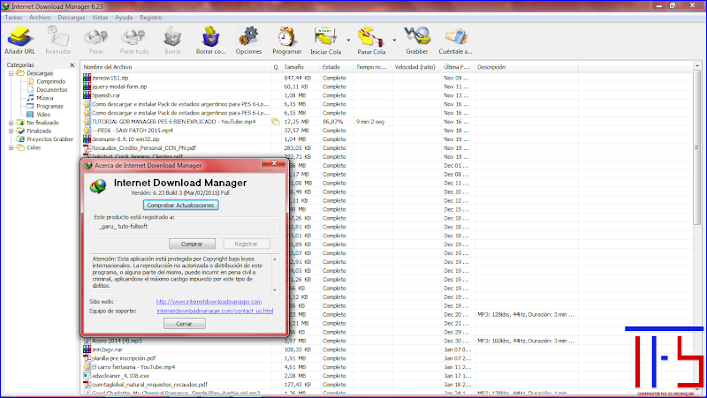Select desmume-0.9.10-win32.zip file
The height and width of the screenshot is (398, 707).
[x=125, y=139]
